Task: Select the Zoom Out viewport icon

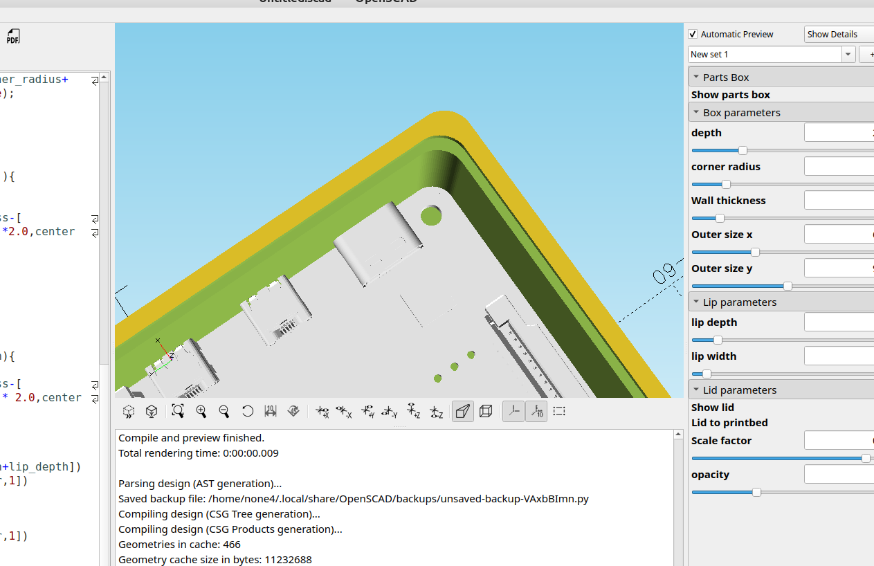Action: (224, 411)
